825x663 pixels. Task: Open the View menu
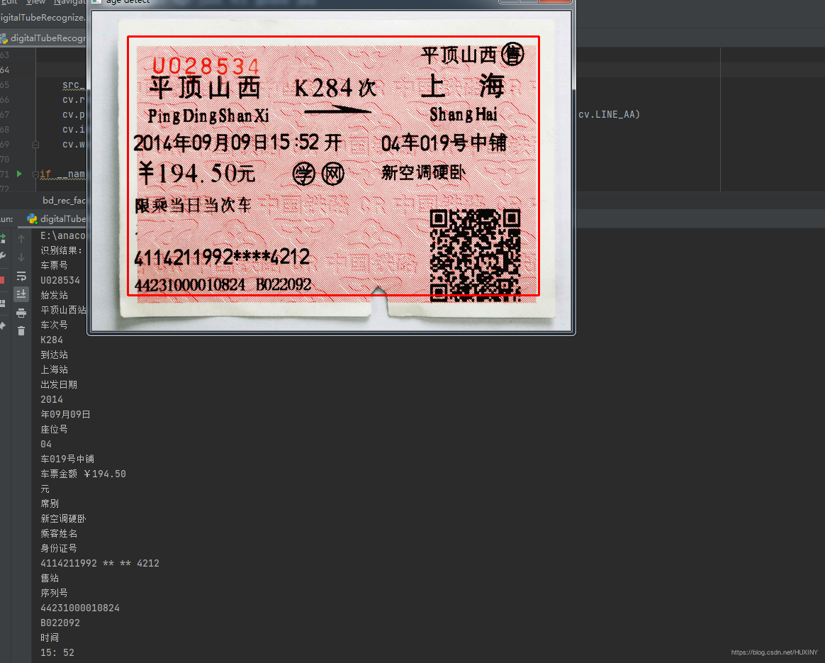click(33, 3)
